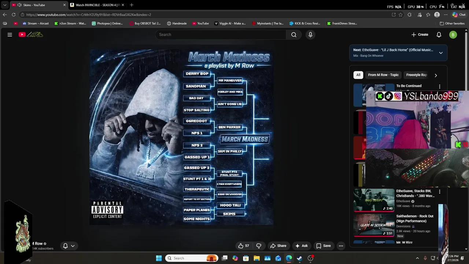Open Viggle AI bookmark
This screenshot has height=264, width=469.
tap(230, 23)
